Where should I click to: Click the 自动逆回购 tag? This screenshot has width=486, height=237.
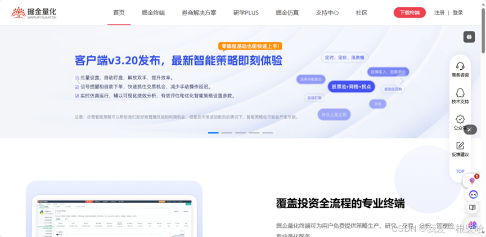pos(393,89)
